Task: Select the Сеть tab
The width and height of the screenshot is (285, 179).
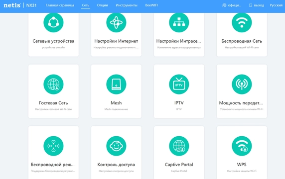Action: click(85, 5)
